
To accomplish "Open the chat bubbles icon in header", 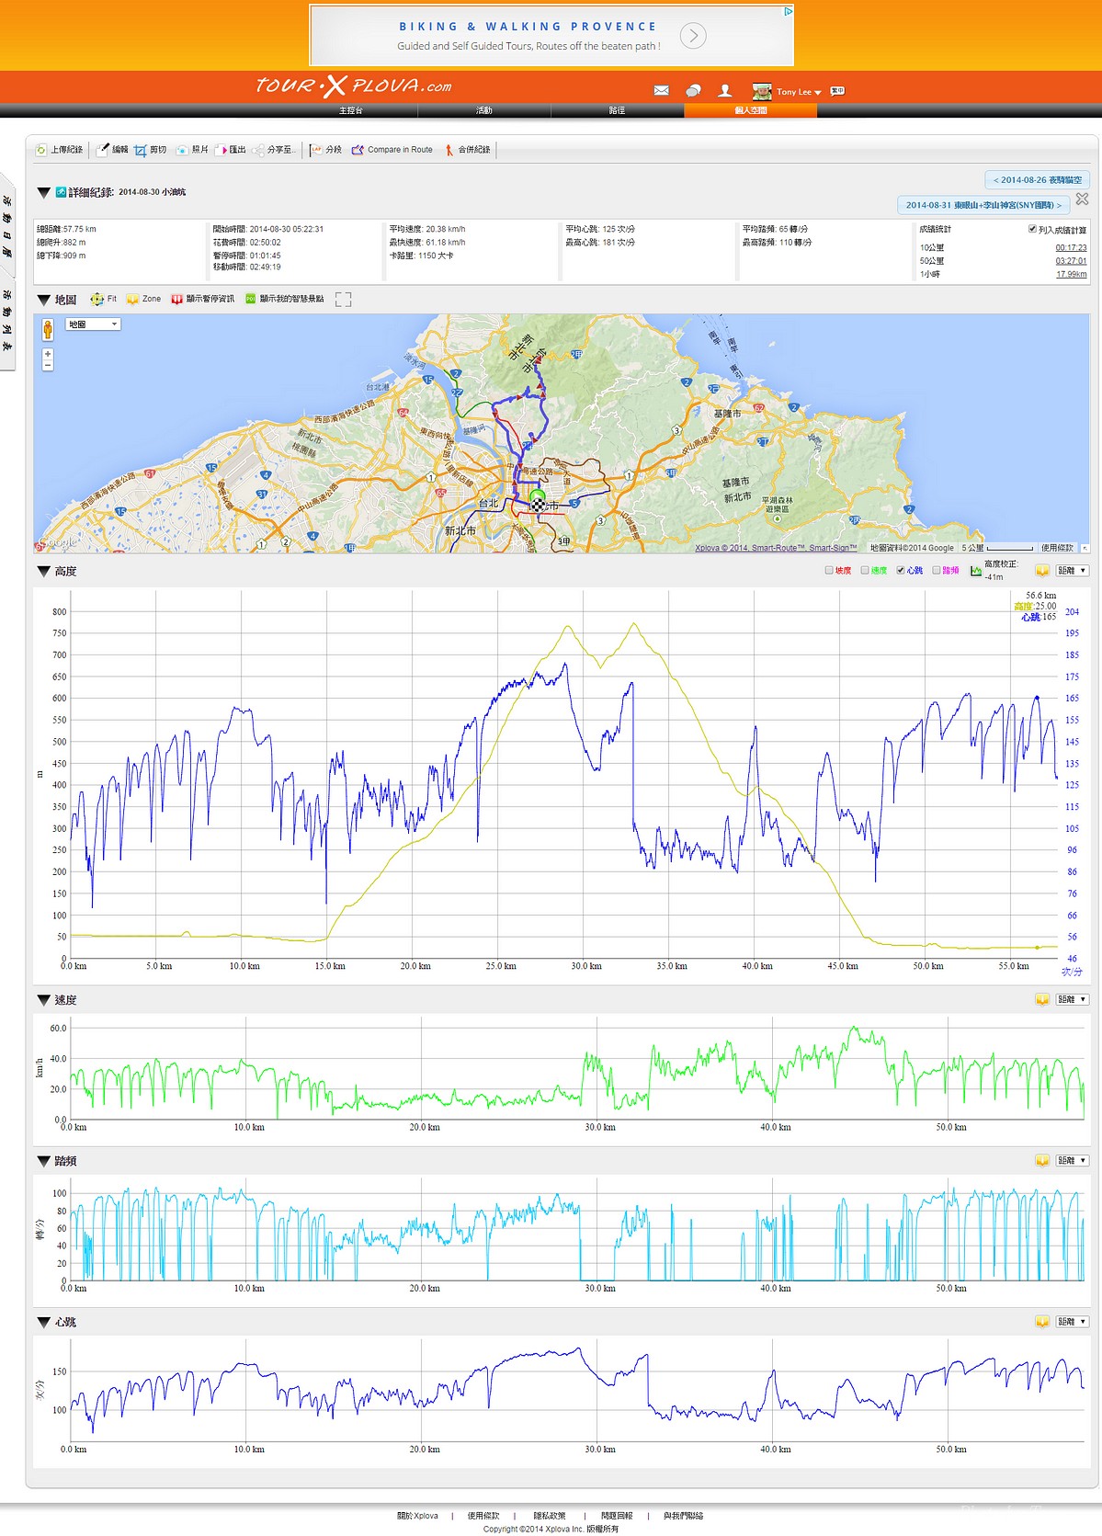I will pos(693,90).
